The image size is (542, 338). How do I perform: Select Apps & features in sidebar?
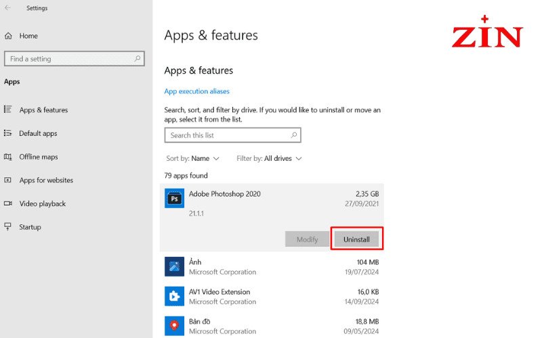pos(43,110)
